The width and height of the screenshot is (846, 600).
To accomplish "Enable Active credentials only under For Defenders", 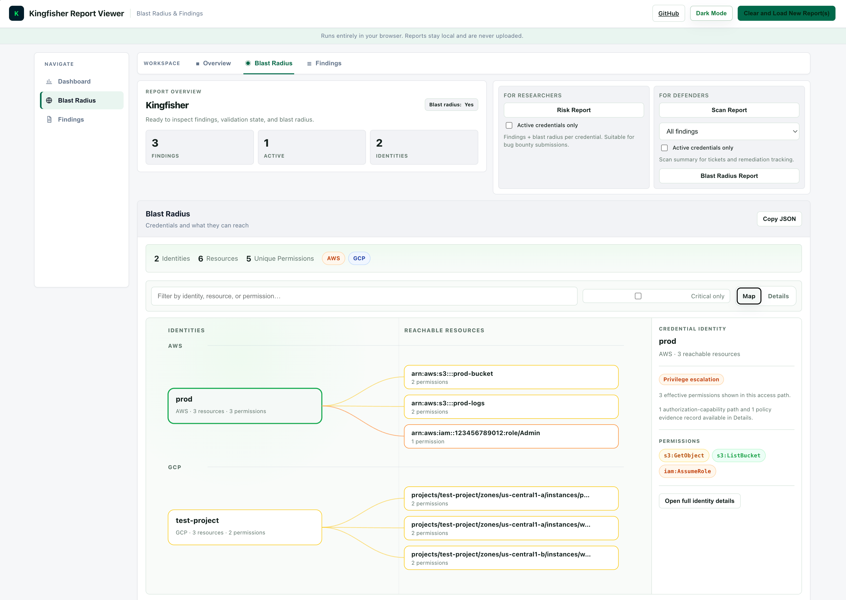I will (x=664, y=148).
